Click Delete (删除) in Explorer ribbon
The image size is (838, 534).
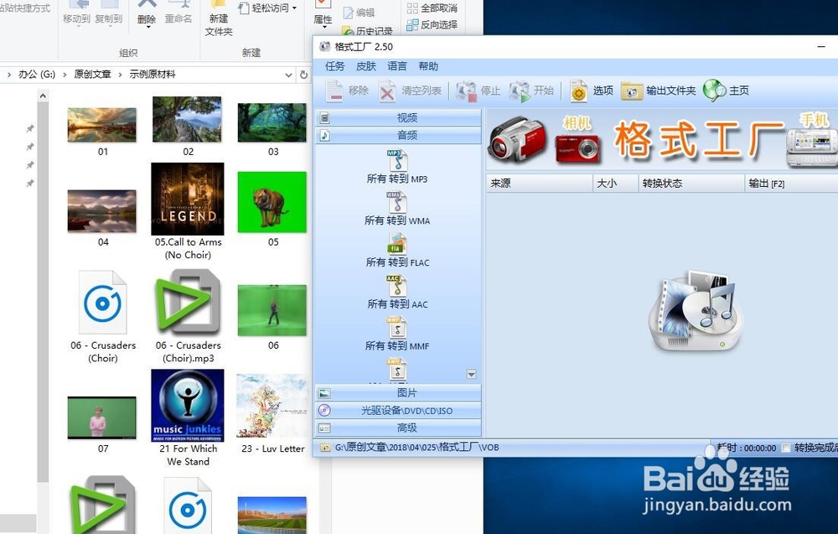pyautogui.click(x=147, y=13)
